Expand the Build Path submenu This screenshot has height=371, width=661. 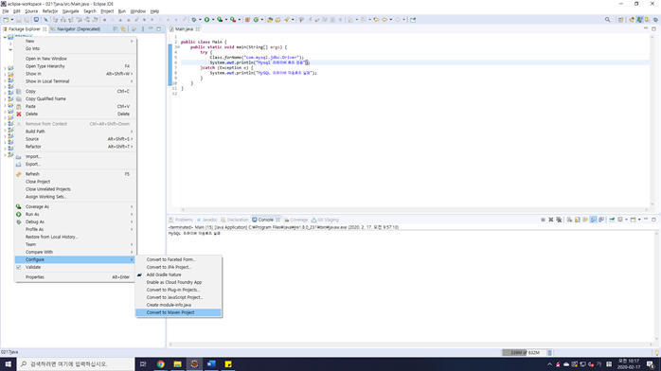75,132
